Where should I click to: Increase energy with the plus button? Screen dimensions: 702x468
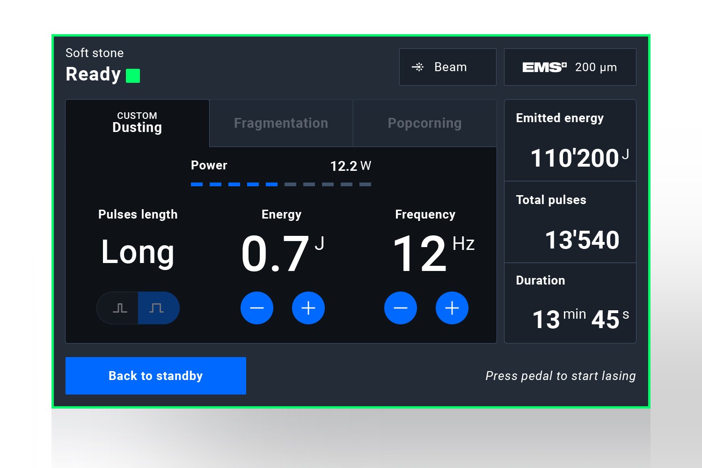click(x=308, y=308)
